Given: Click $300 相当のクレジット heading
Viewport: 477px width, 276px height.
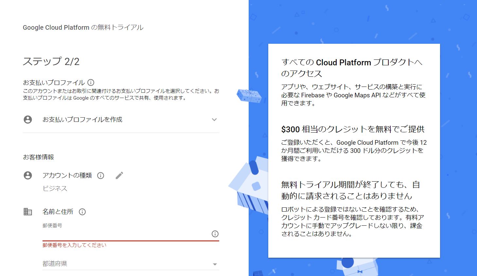Looking at the screenshot, I should (x=353, y=129).
